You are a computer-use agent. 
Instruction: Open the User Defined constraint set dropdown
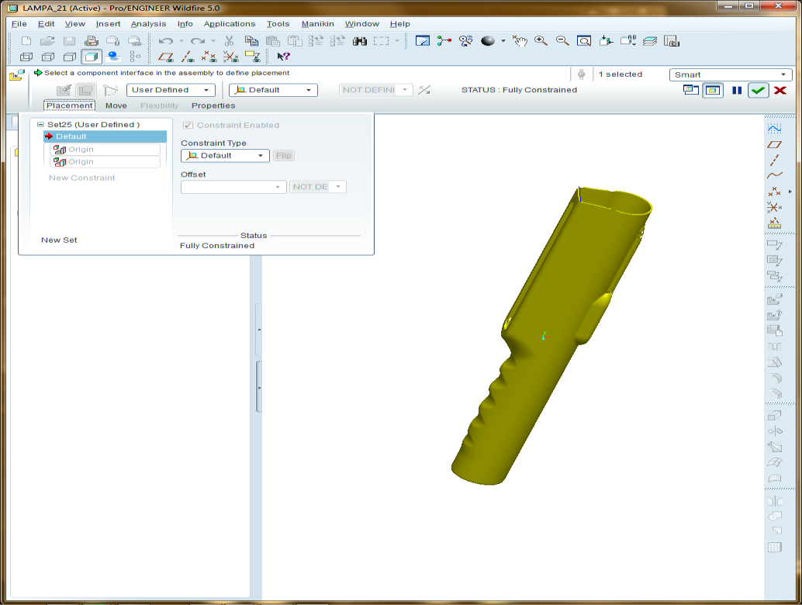(x=171, y=90)
